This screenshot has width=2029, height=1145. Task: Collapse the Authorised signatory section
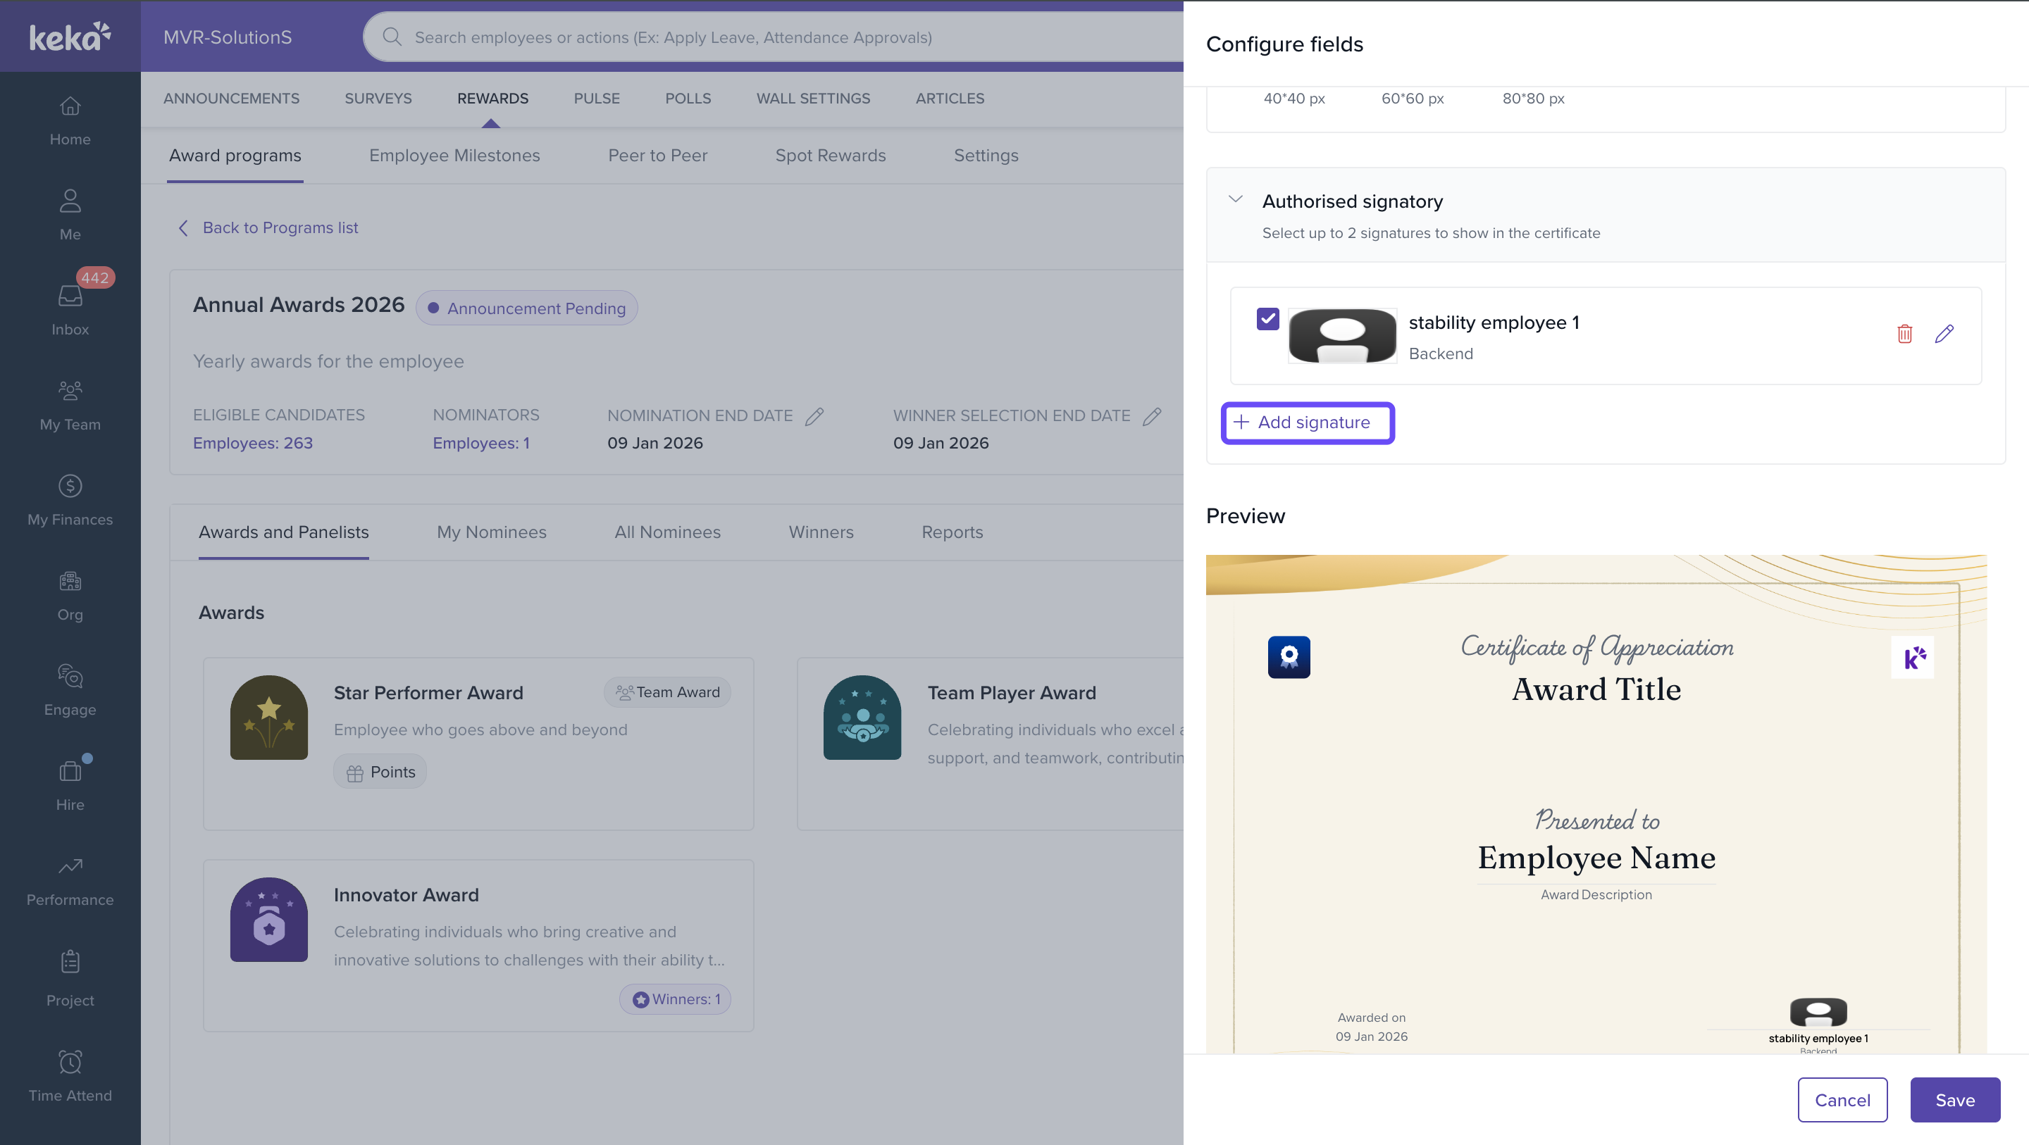(x=1235, y=200)
